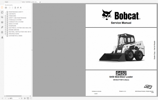The height and width of the screenshot is (100, 158).
Task: Click the bookmarks scrollbar left arrow
Action: [x=5, y=96]
